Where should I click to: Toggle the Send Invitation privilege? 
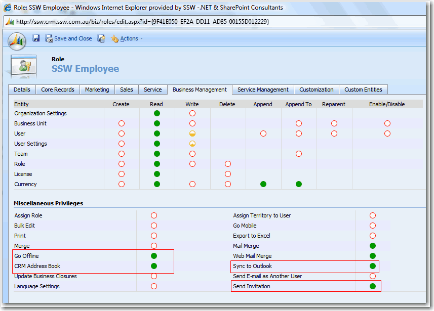tap(373, 286)
